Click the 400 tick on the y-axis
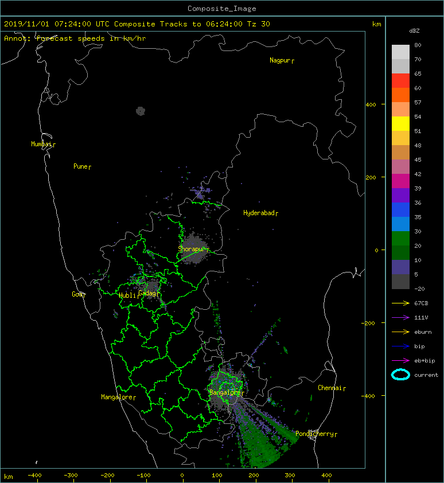This screenshot has height=483, width=444. (371, 105)
